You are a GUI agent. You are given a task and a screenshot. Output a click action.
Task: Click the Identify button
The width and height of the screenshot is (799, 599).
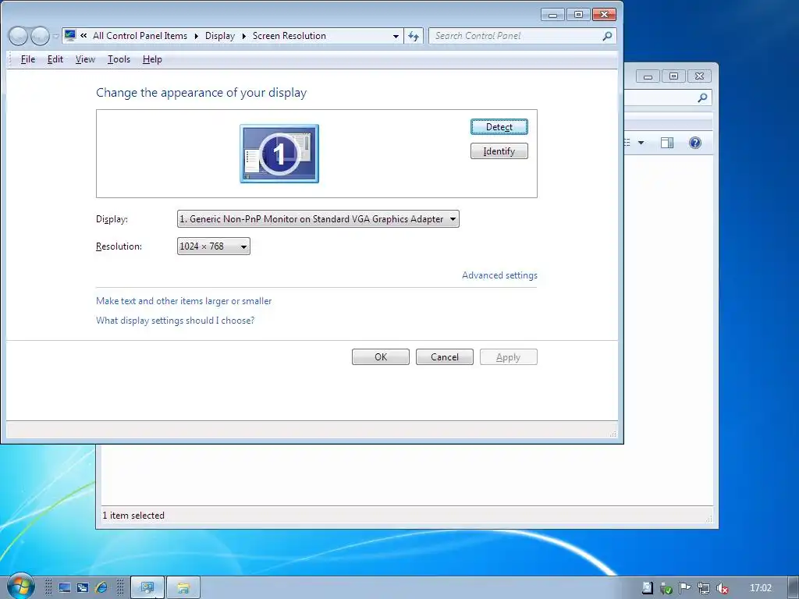coord(499,151)
